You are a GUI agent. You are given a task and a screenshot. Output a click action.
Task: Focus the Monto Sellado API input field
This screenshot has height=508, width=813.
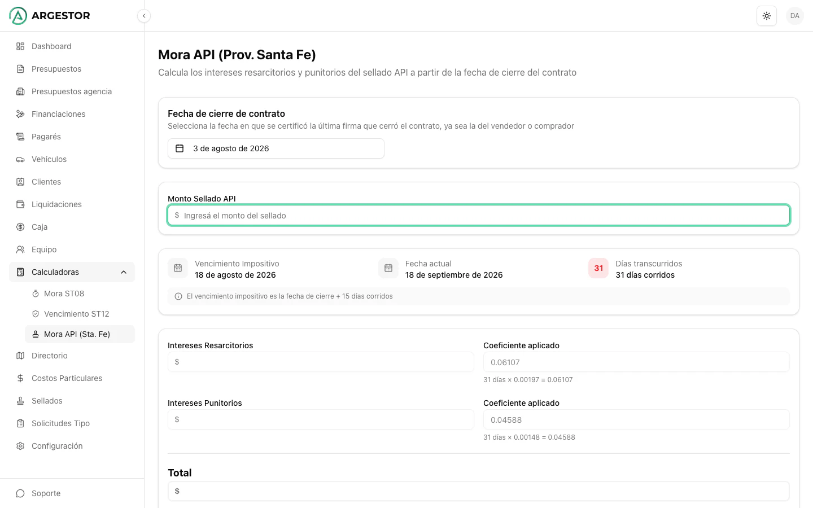coord(479,215)
